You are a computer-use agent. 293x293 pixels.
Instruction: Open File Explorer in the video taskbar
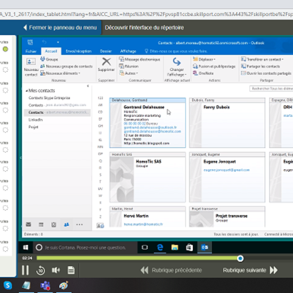point(175,248)
